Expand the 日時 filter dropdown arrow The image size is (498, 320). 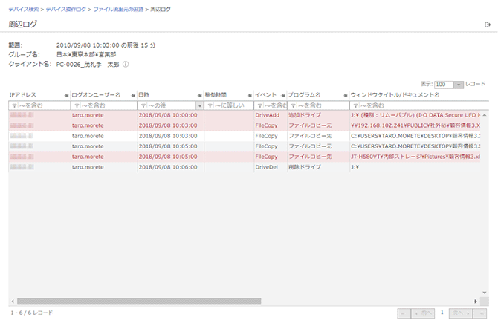pos(199,105)
